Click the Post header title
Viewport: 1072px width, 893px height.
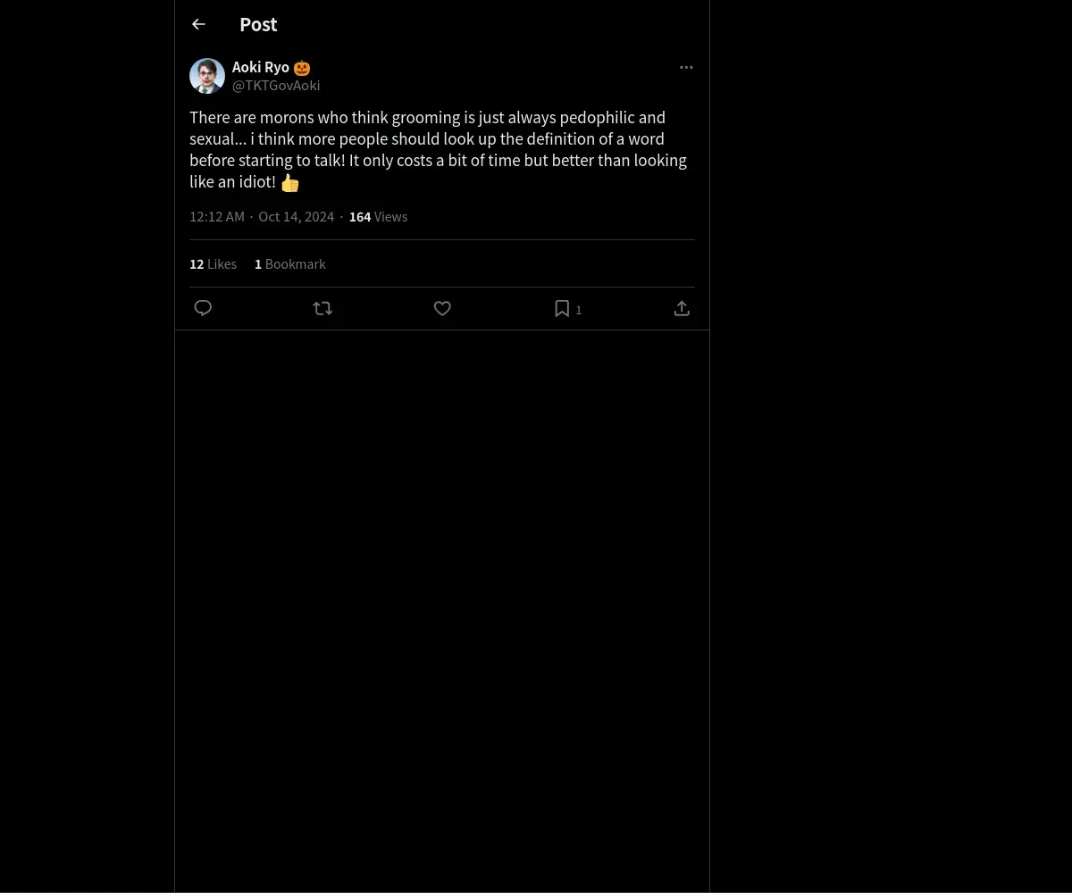[258, 25]
